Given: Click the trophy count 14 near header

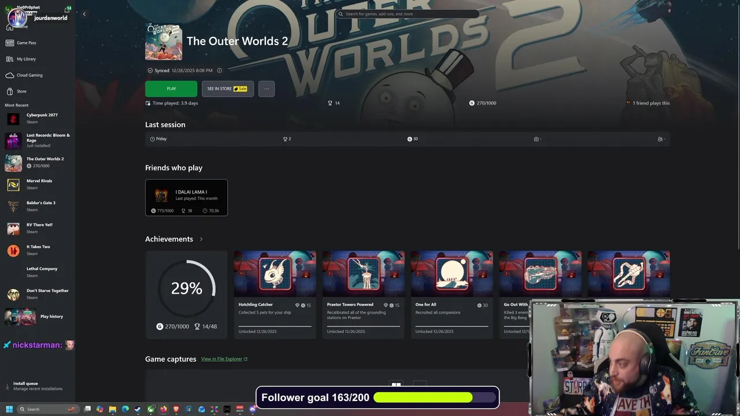Looking at the screenshot, I should pyautogui.click(x=334, y=103).
